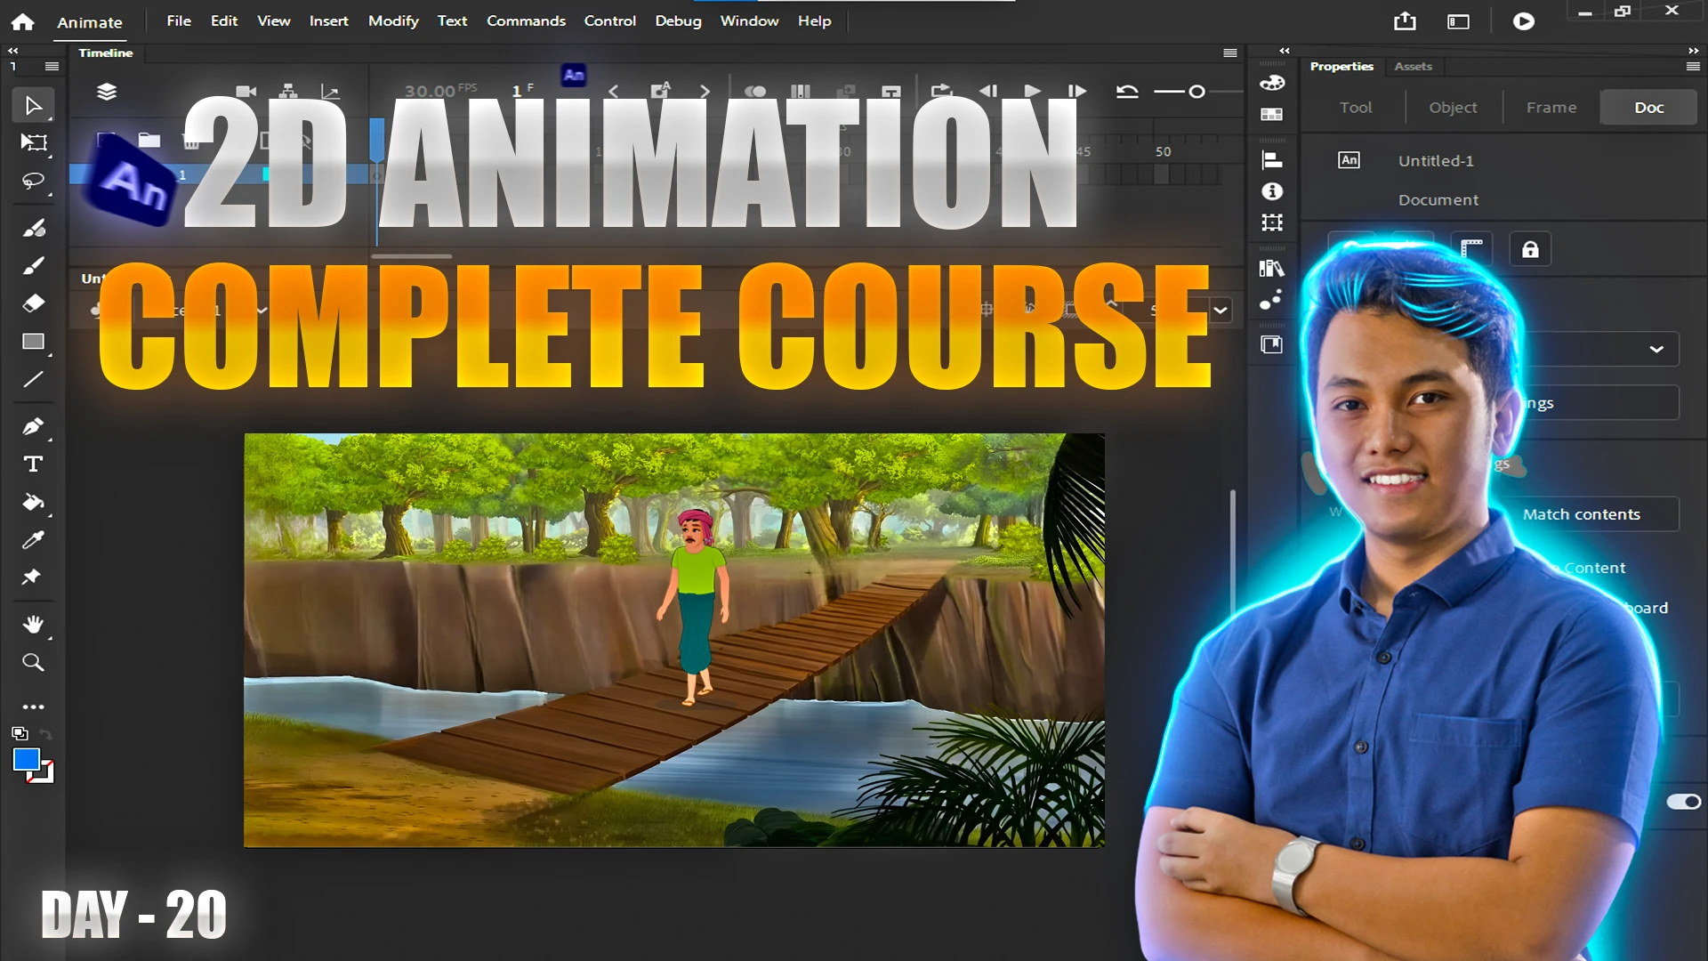Collapse the Tools panel double arrow
Image resolution: width=1708 pixels, height=961 pixels.
(x=12, y=51)
